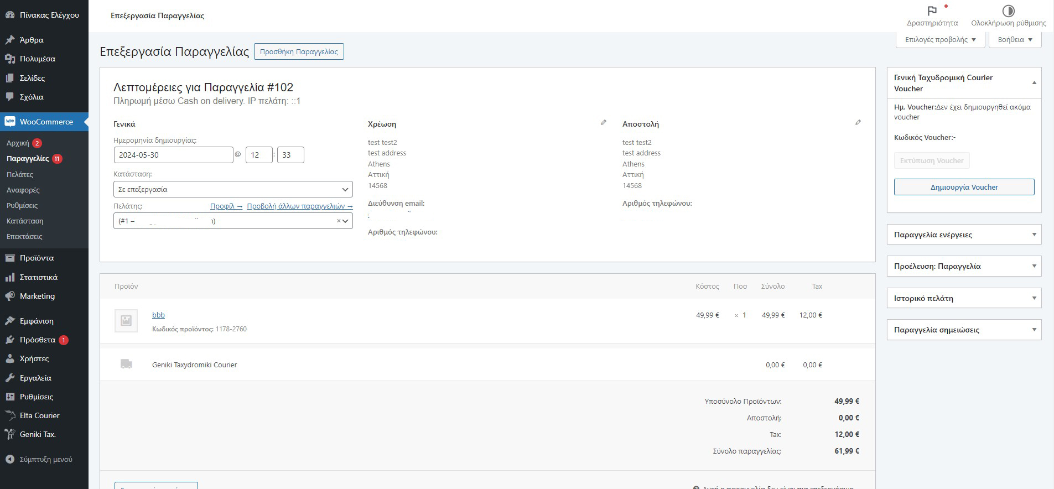Expand the Ιστορικό πελάτη panel
This screenshot has height=489, width=1054.
pos(1034,298)
